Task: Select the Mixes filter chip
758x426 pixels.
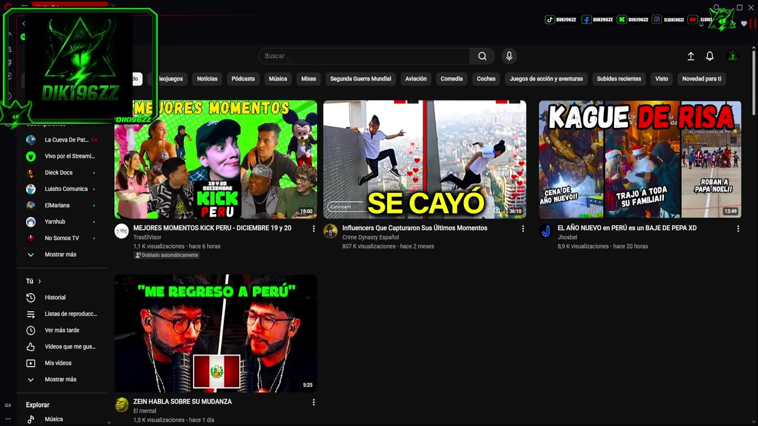Action: (x=309, y=79)
